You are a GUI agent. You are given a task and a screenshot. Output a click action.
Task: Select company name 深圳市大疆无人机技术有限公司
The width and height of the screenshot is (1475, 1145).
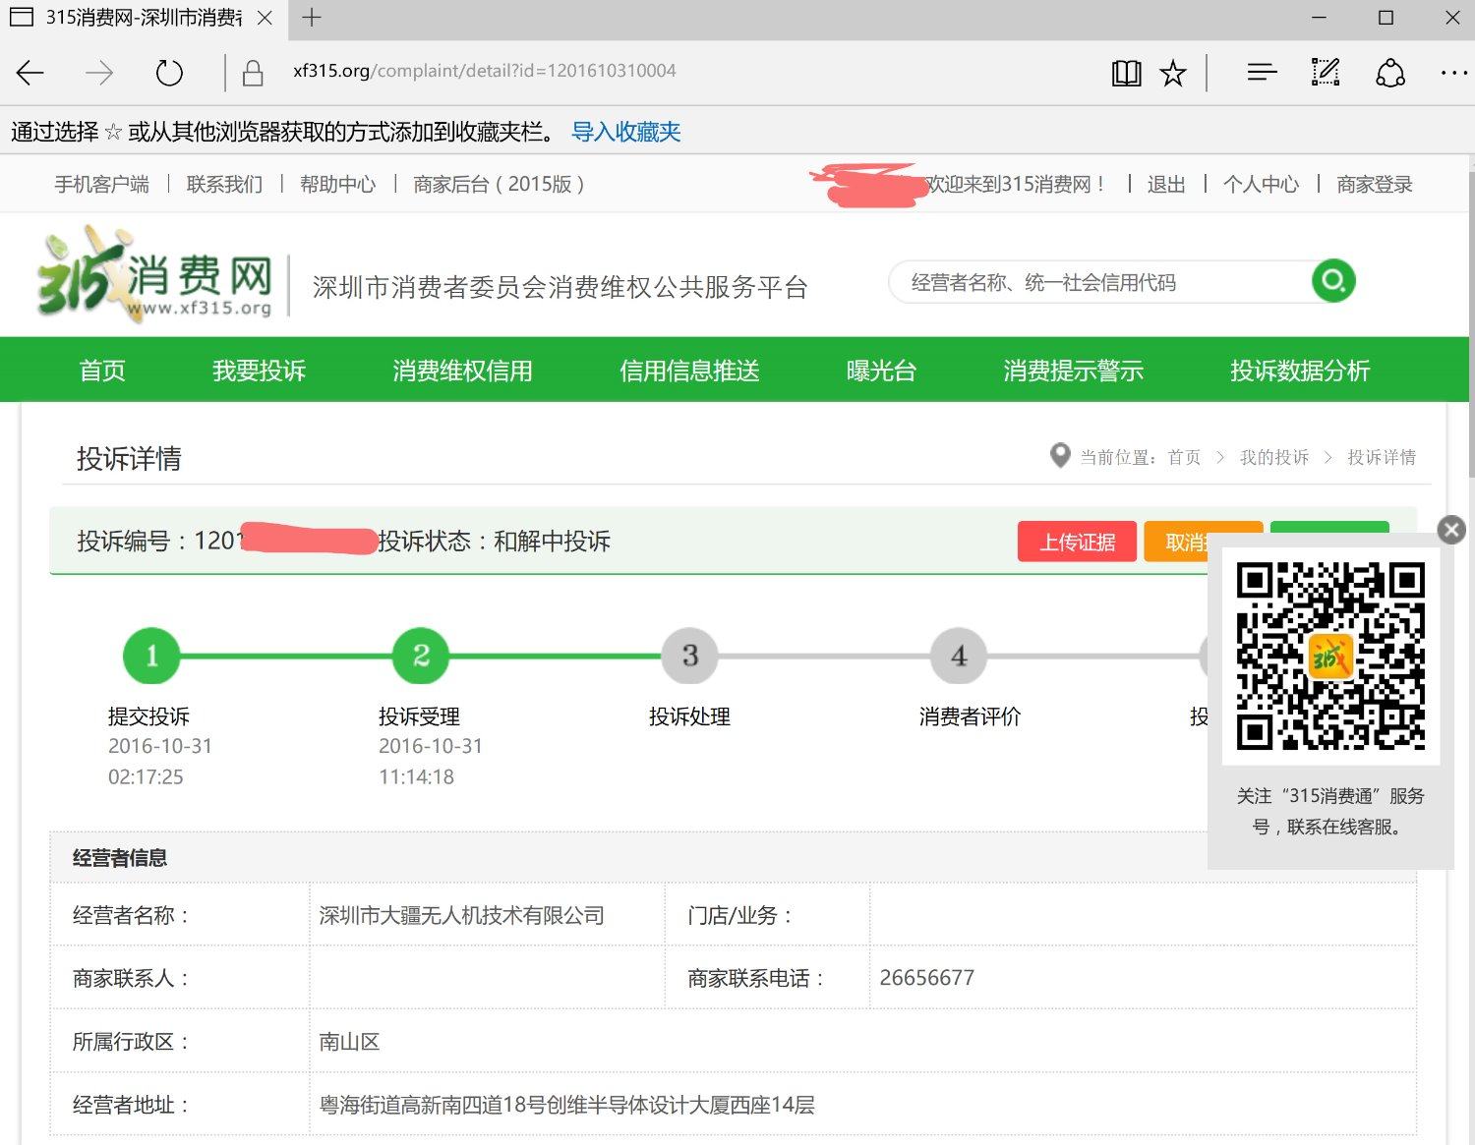coord(461,915)
